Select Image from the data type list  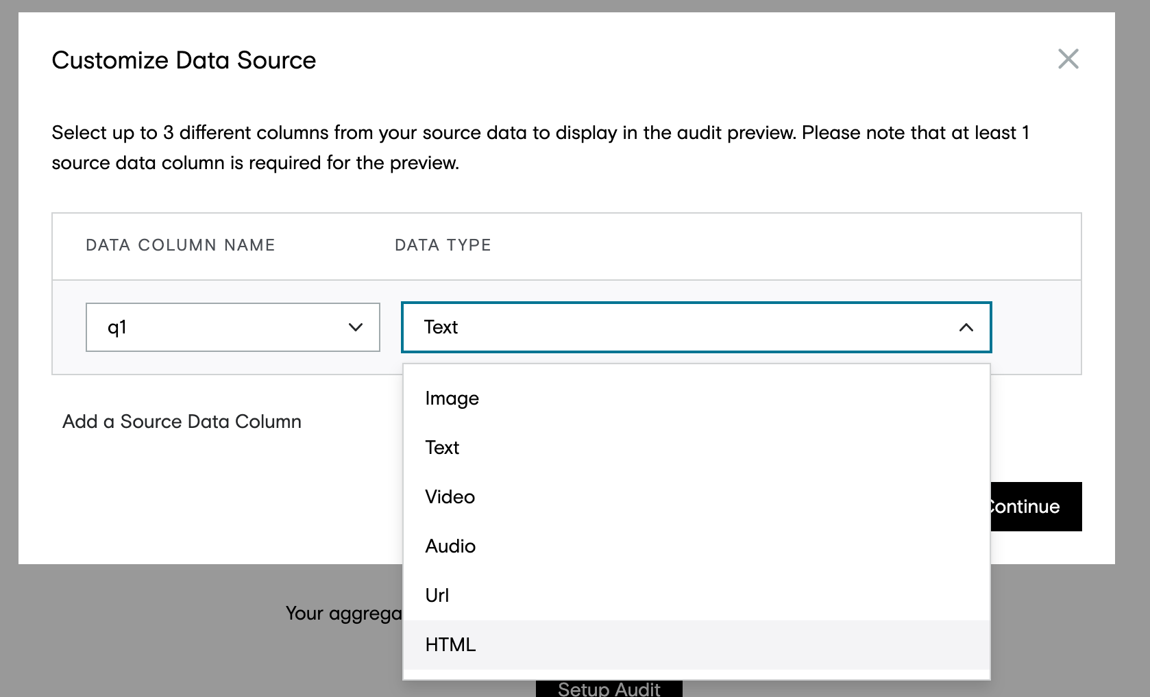pyautogui.click(x=696, y=398)
